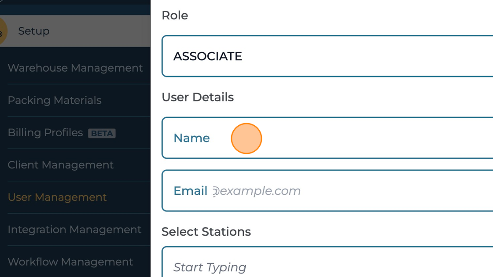
Task: Navigate to Client Management
Action: click(x=61, y=165)
